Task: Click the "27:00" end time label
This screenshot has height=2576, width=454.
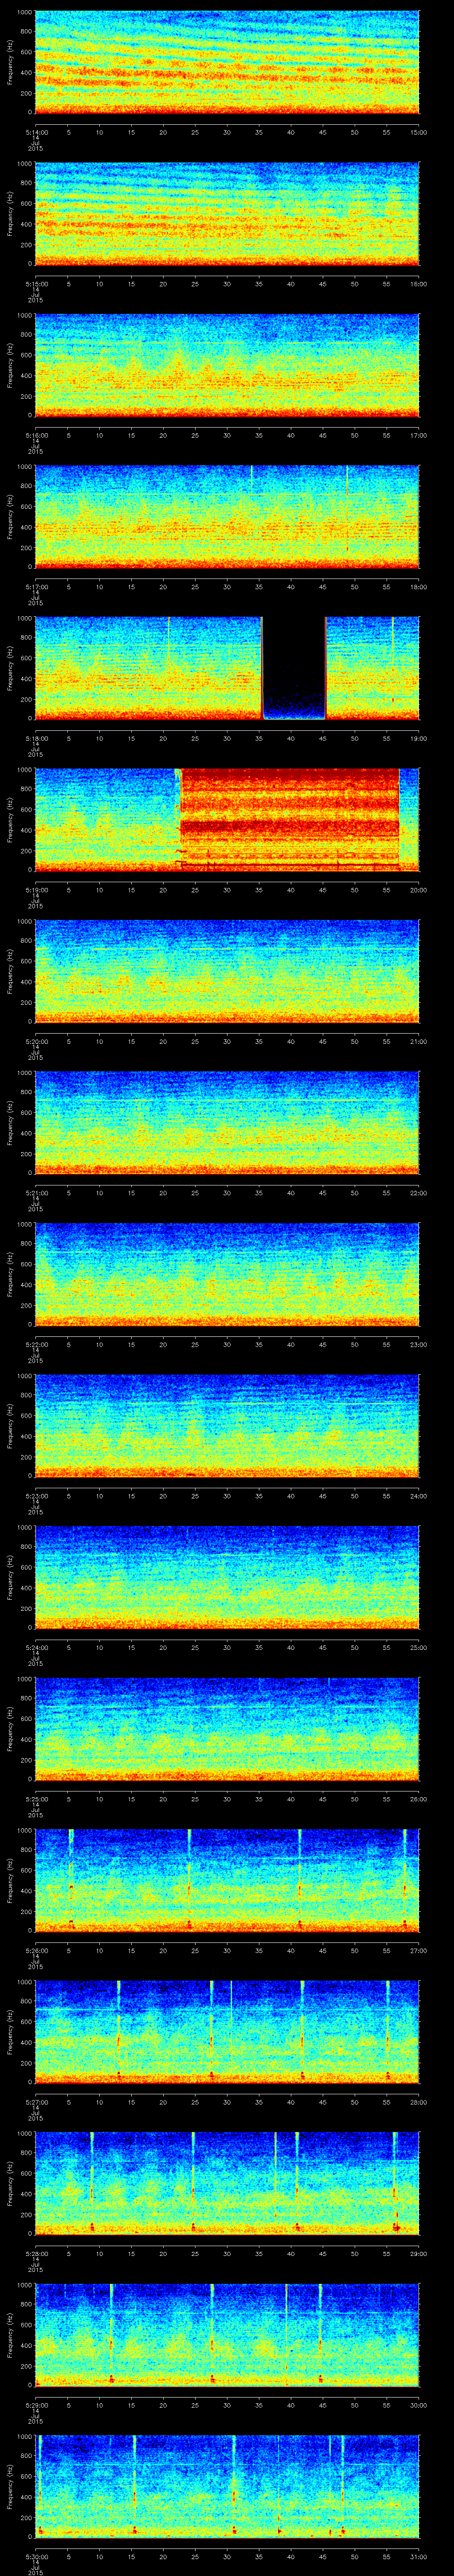Action: click(419, 1950)
